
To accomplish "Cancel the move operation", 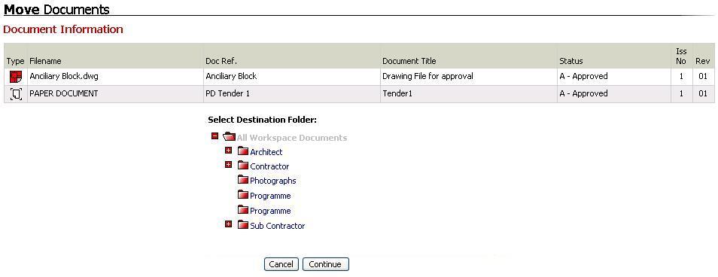I will click(x=281, y=264).
